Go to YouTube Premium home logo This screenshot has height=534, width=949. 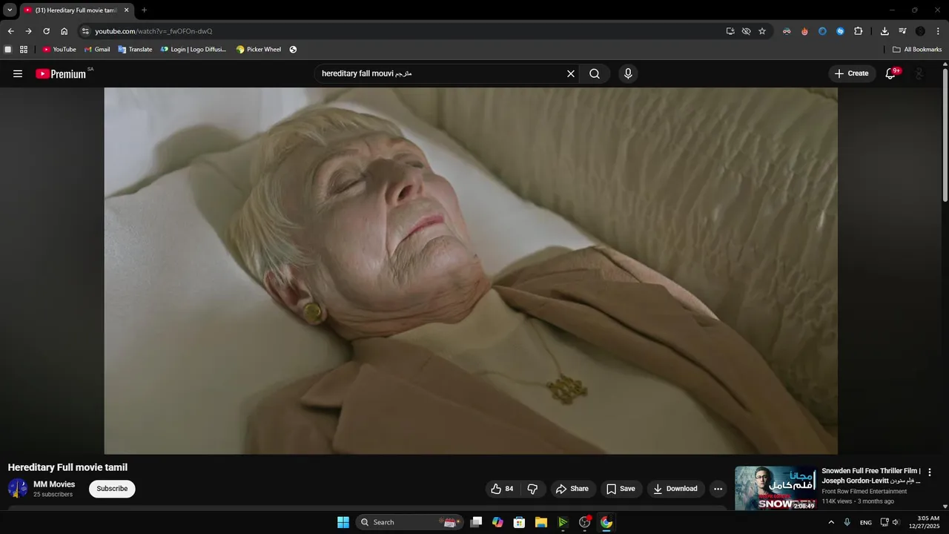[62, 73]
